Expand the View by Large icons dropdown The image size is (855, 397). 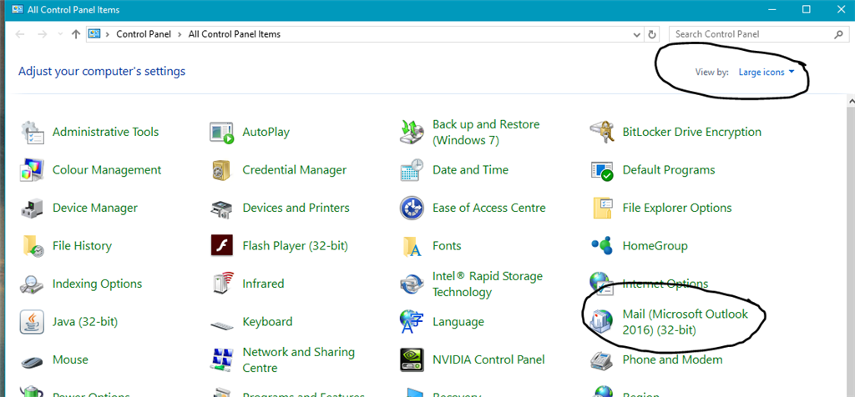tap(766, 72)
